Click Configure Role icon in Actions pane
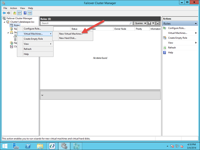Screen dimensions: 200x150 tap(165, 28)
